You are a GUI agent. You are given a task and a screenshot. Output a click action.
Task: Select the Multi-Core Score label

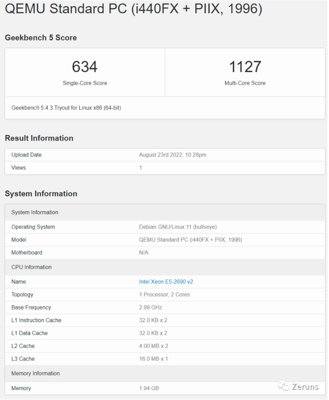pyautogui.click(x=245, y=83)
